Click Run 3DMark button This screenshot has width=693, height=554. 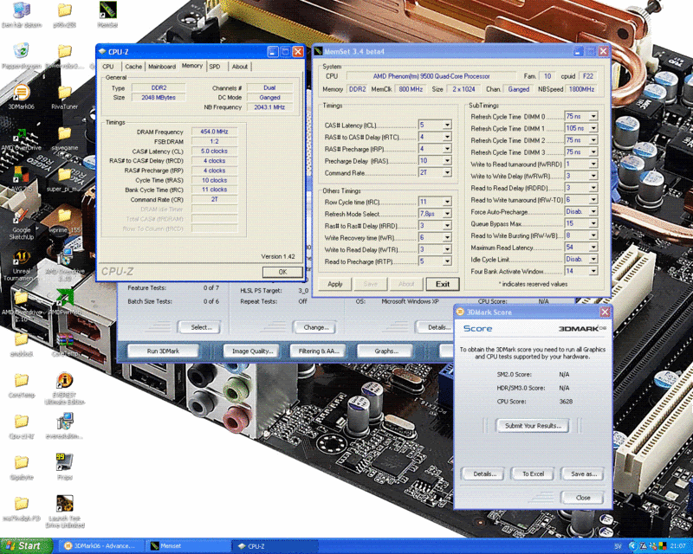click(x=163, y=351)
